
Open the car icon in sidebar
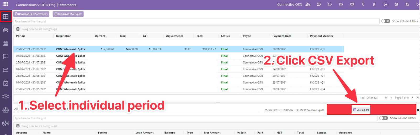(x=6, y=30)
